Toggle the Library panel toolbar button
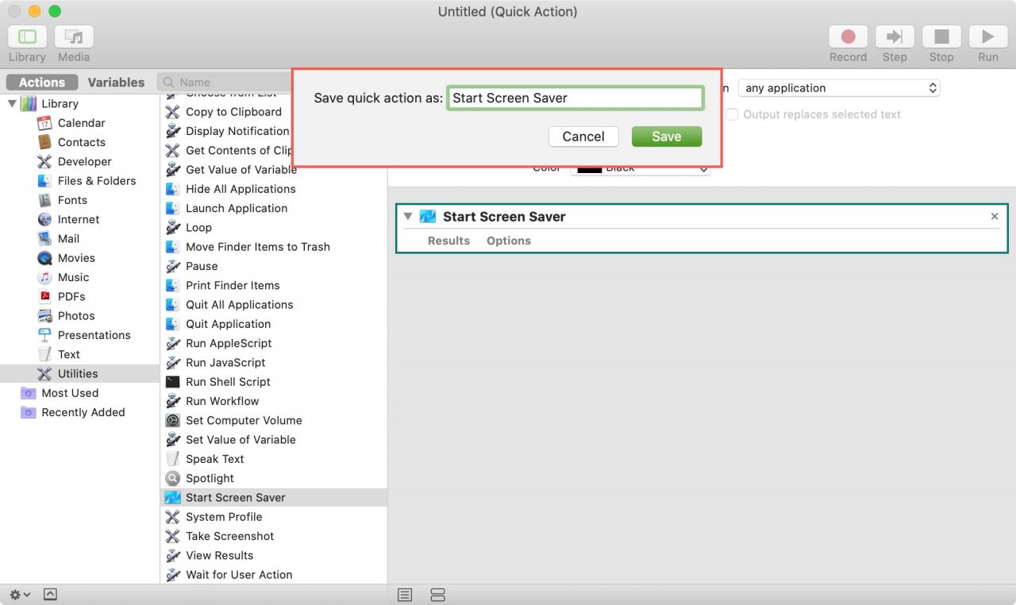Screen dimensions: 1016x605 (x=27, y=37)
